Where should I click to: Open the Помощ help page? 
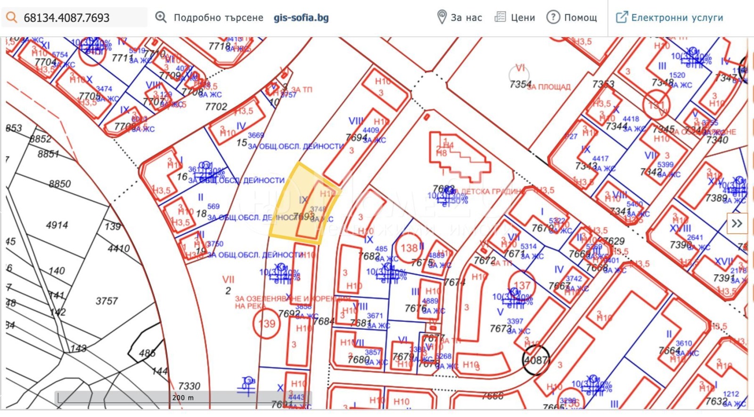[x=580, y=18]
